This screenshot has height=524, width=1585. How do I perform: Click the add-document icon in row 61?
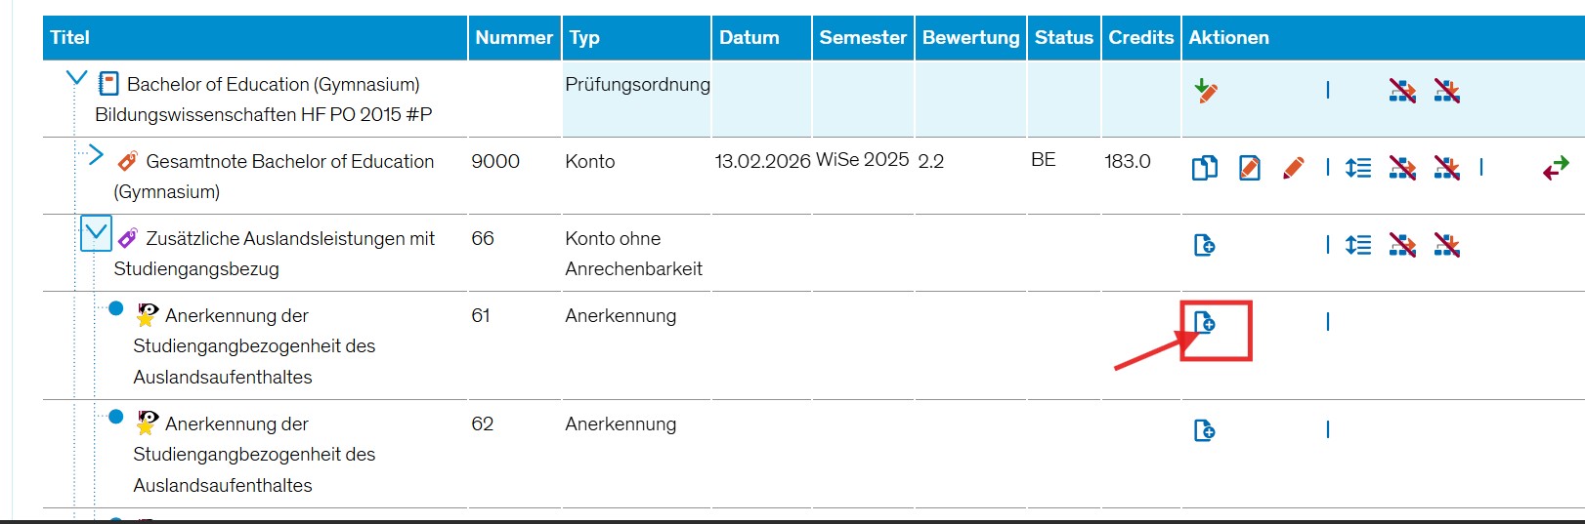pos(1204,322)
